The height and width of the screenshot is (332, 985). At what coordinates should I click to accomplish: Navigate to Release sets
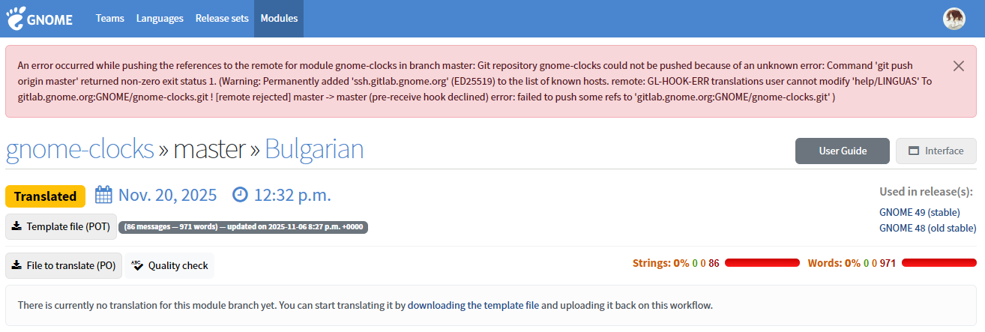click(x=222, y=19)
